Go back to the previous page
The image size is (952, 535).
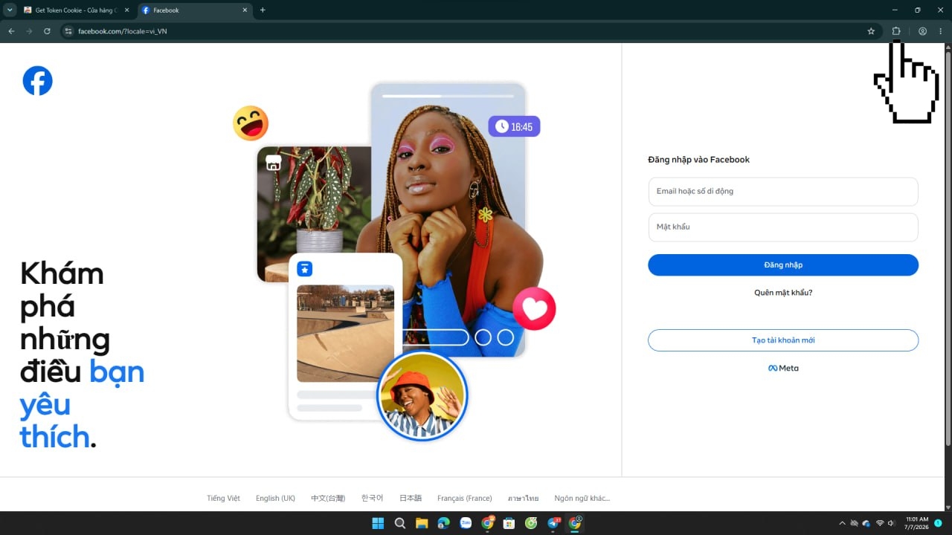coord(11,31)
